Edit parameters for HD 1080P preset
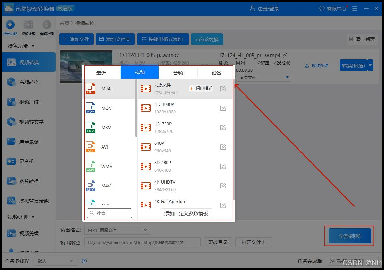This screenshot has width=384, height=270. (x=223, y=108)
